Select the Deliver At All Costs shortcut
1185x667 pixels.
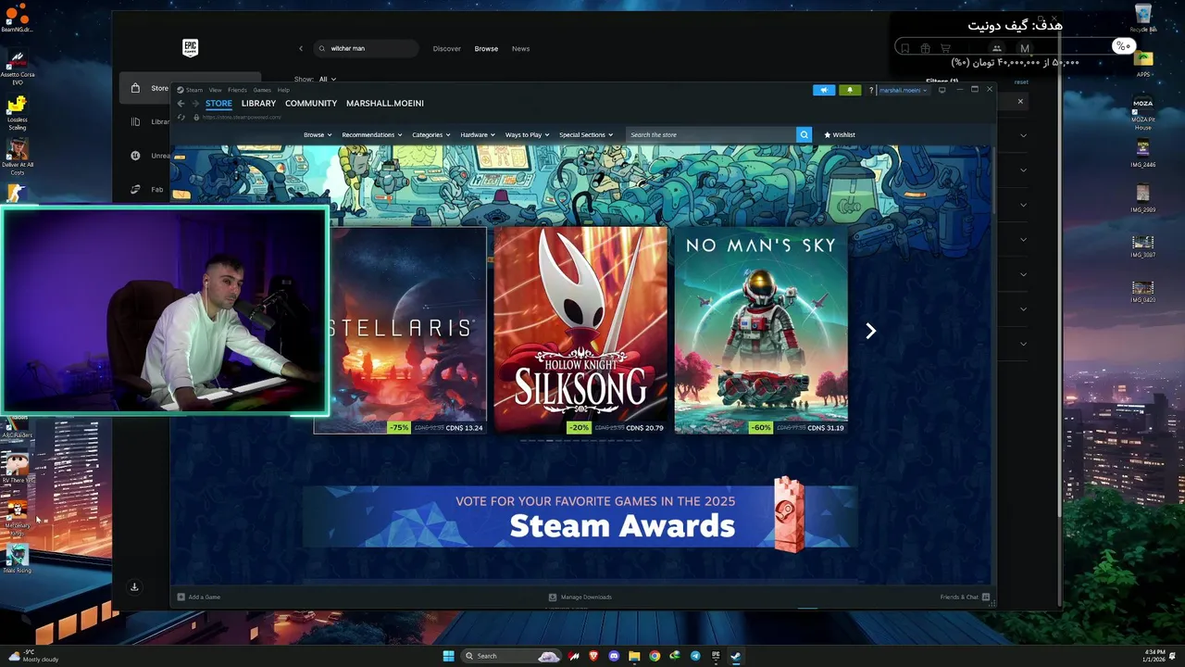coord(17,157)
